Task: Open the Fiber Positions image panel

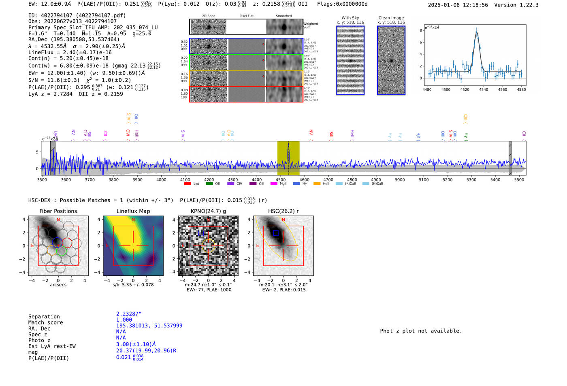Action: tap(58, 246)
